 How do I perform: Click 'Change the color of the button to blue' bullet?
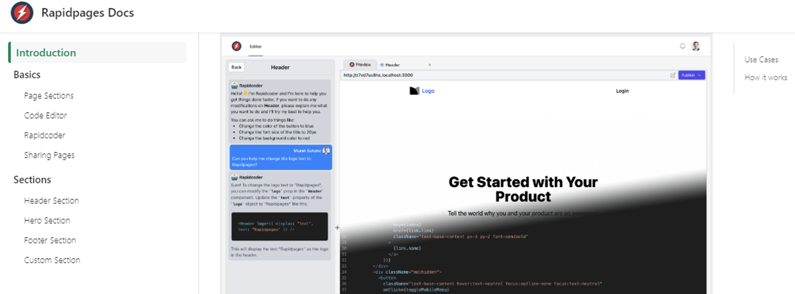(x=276, y=126)
